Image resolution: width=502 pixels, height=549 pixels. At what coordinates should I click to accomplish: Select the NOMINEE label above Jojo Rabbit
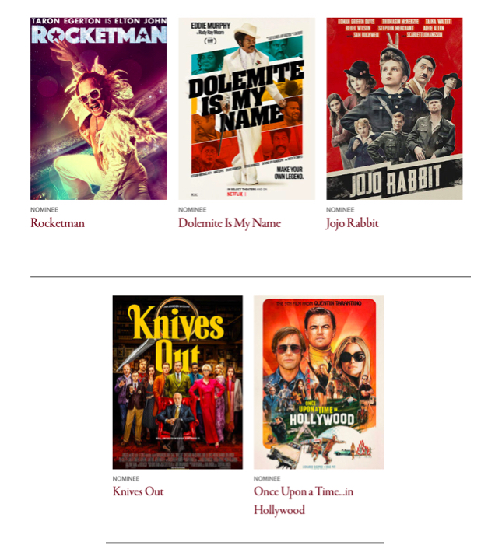pyautogui.click(x=340, y=210)
